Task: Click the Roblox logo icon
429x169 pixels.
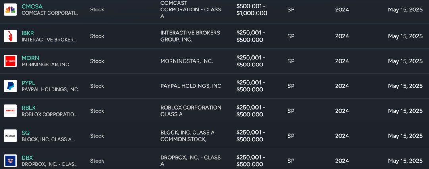Action: coord(10,111)
